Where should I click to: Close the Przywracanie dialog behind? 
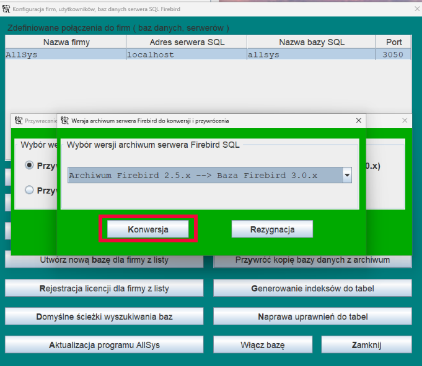point(405,121)
